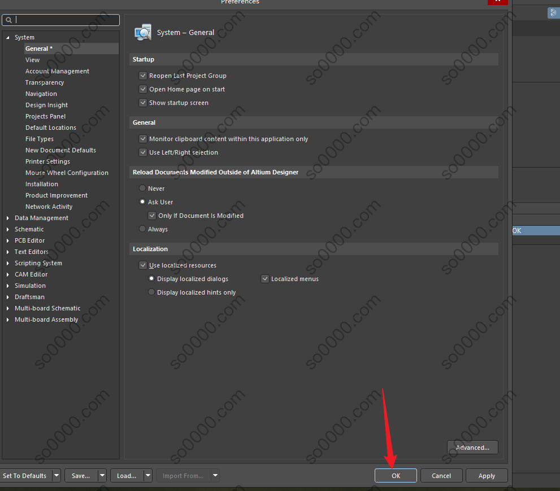Viewport: 560px width, 491px height.
Task: Toggle Use localized resources checkbox
Action: click(x=143, y=265)
